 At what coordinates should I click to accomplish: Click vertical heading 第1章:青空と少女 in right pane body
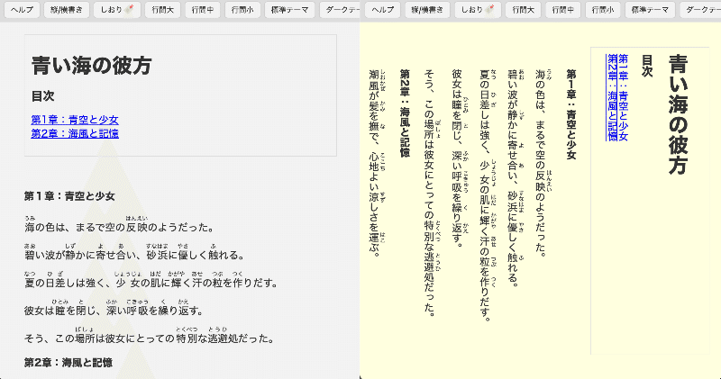coord(571,114)
